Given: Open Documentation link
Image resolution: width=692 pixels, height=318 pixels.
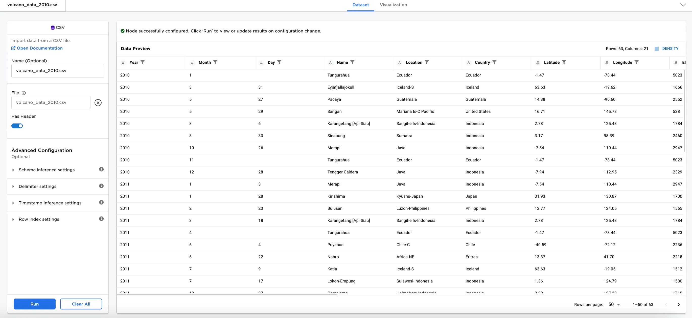Looking at the screenshot, I should pyautogui.click(x=39, y=48).
